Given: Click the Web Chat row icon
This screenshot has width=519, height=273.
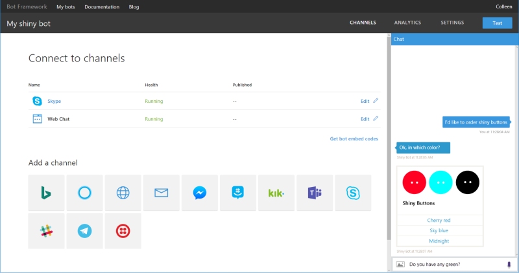Looking at the screenshot, I should pos(38,119).
